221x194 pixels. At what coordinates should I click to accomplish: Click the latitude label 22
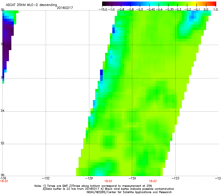2,143
